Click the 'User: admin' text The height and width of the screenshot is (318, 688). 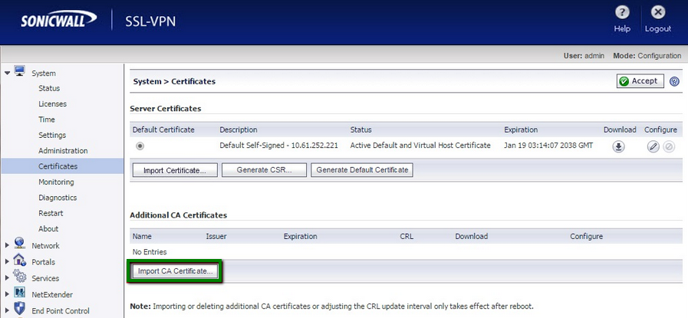[584, 56]
